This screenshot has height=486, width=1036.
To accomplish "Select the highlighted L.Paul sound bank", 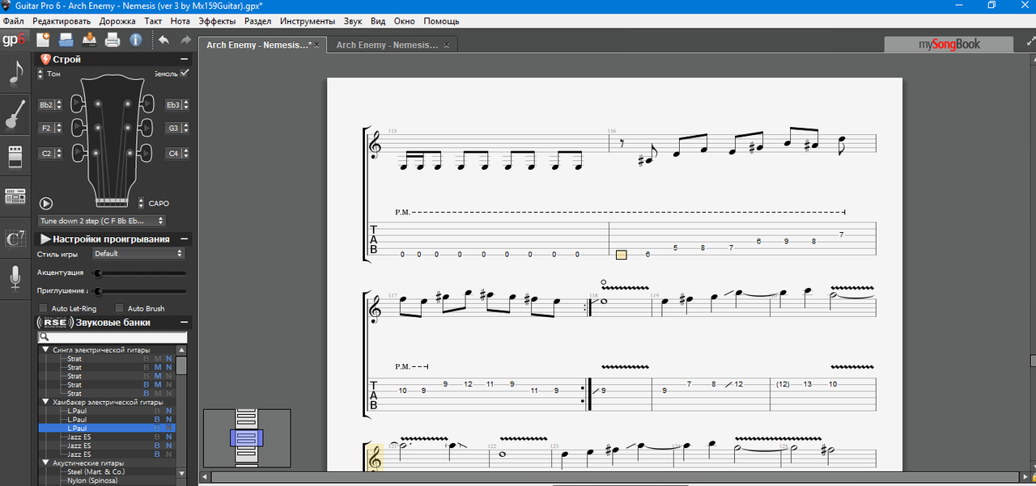I will pos(107,428).
